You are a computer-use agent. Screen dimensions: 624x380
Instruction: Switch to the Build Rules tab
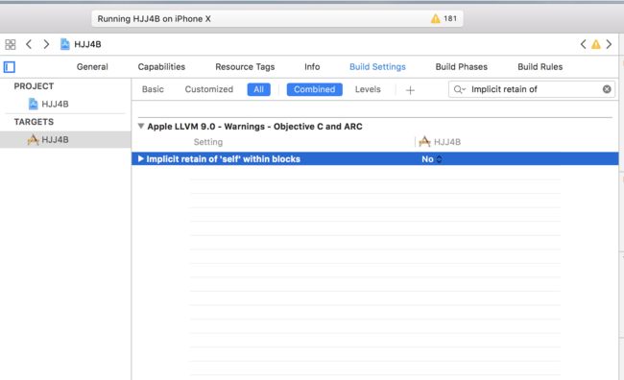coord(540,67)
